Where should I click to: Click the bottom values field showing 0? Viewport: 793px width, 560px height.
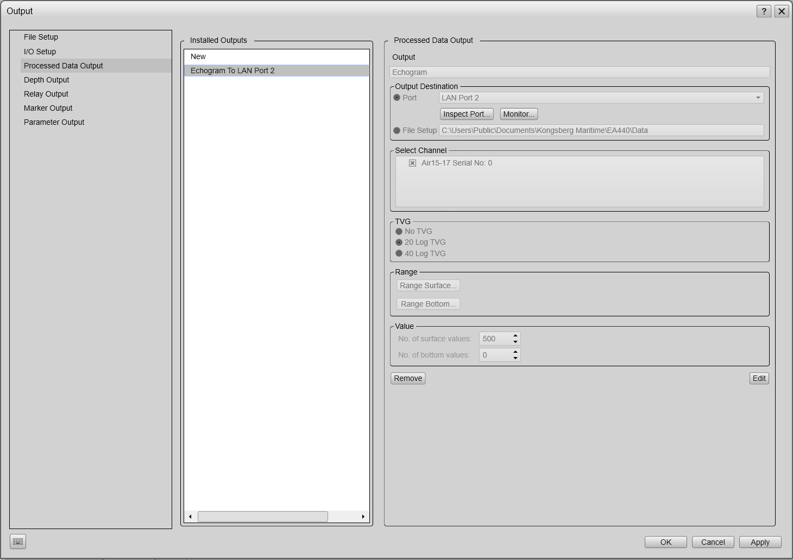[x=495, y=355]
